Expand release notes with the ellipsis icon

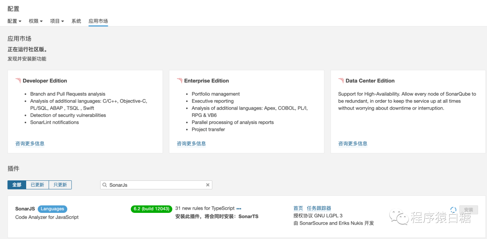tap(239, 209)
